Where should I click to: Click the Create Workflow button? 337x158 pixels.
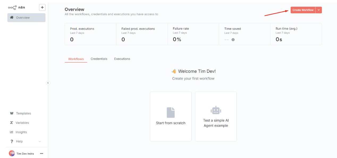coord(303,10)
